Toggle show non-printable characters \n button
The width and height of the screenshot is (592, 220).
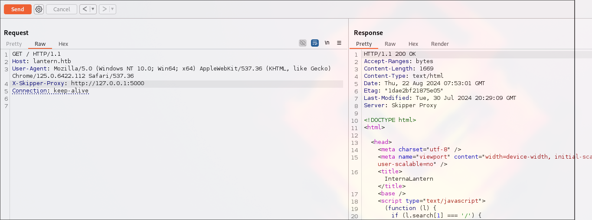(327, 43)
